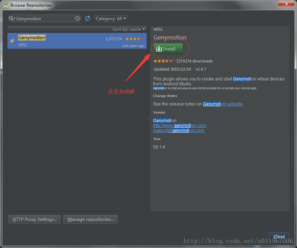Image resolution: width=297 pixels, height=248 pixels.
Task: Click the v1.0.7 version text
Action: [201, 69]
